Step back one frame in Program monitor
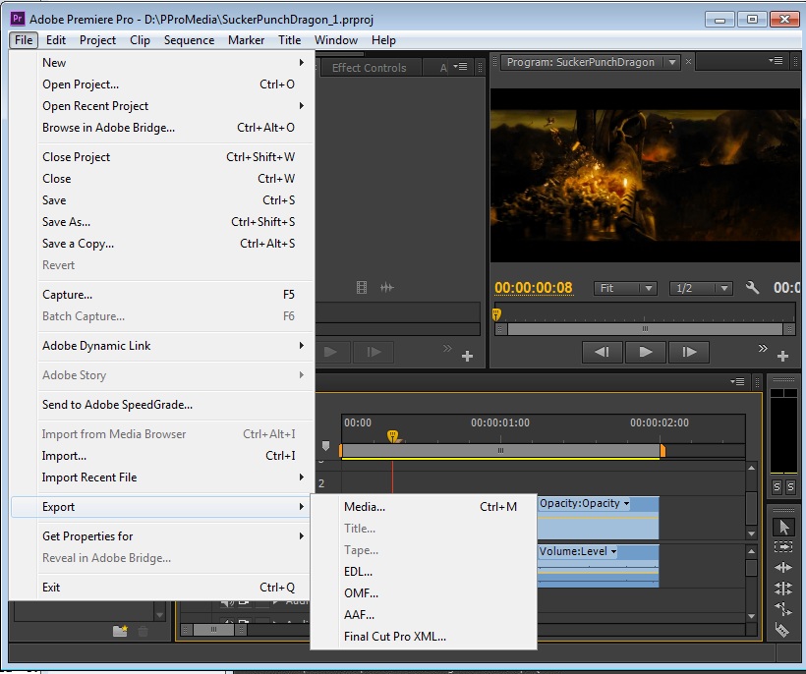The height and width of the screenshot is (674, 806). 602,353
